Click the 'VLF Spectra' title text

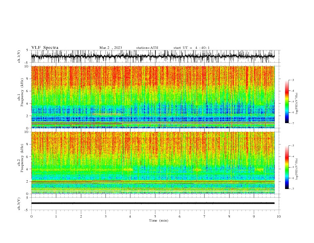[45, 48]
